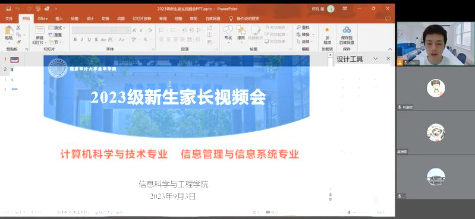Click the Cut scissors icon
The image size is (475, 219).
(18, 27)
